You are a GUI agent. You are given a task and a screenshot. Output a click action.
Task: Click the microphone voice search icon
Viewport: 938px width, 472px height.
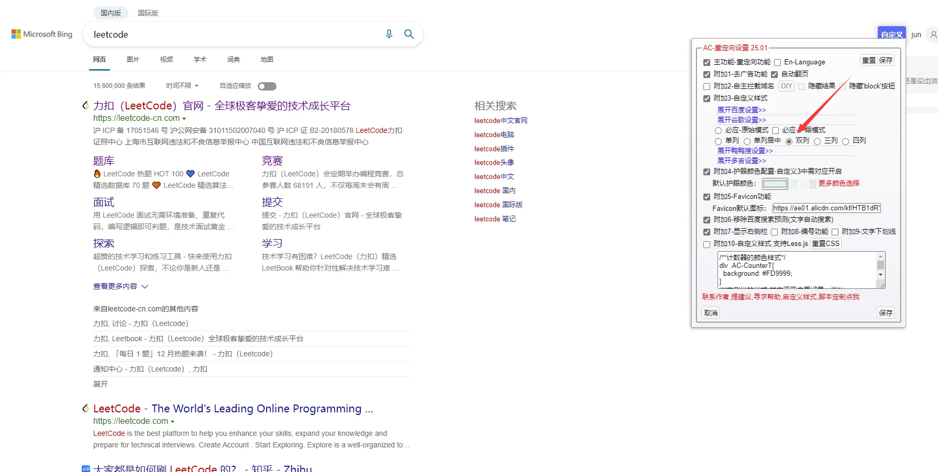click(389, 34)
